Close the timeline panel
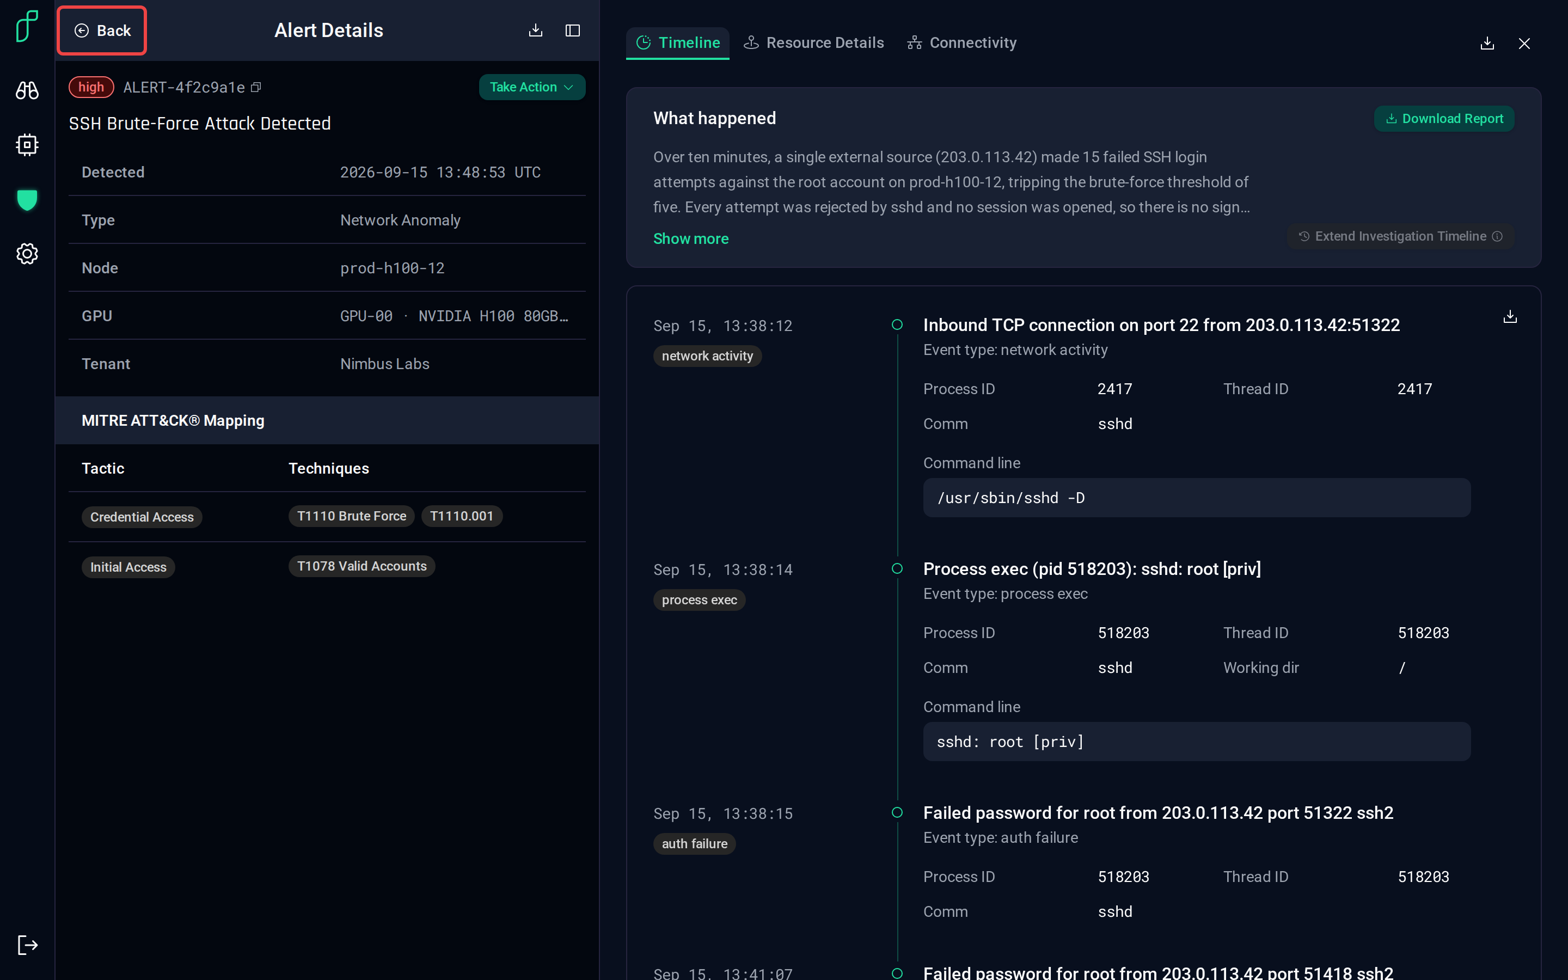This screenshot has width=1568, height=980. (1524, 44)
